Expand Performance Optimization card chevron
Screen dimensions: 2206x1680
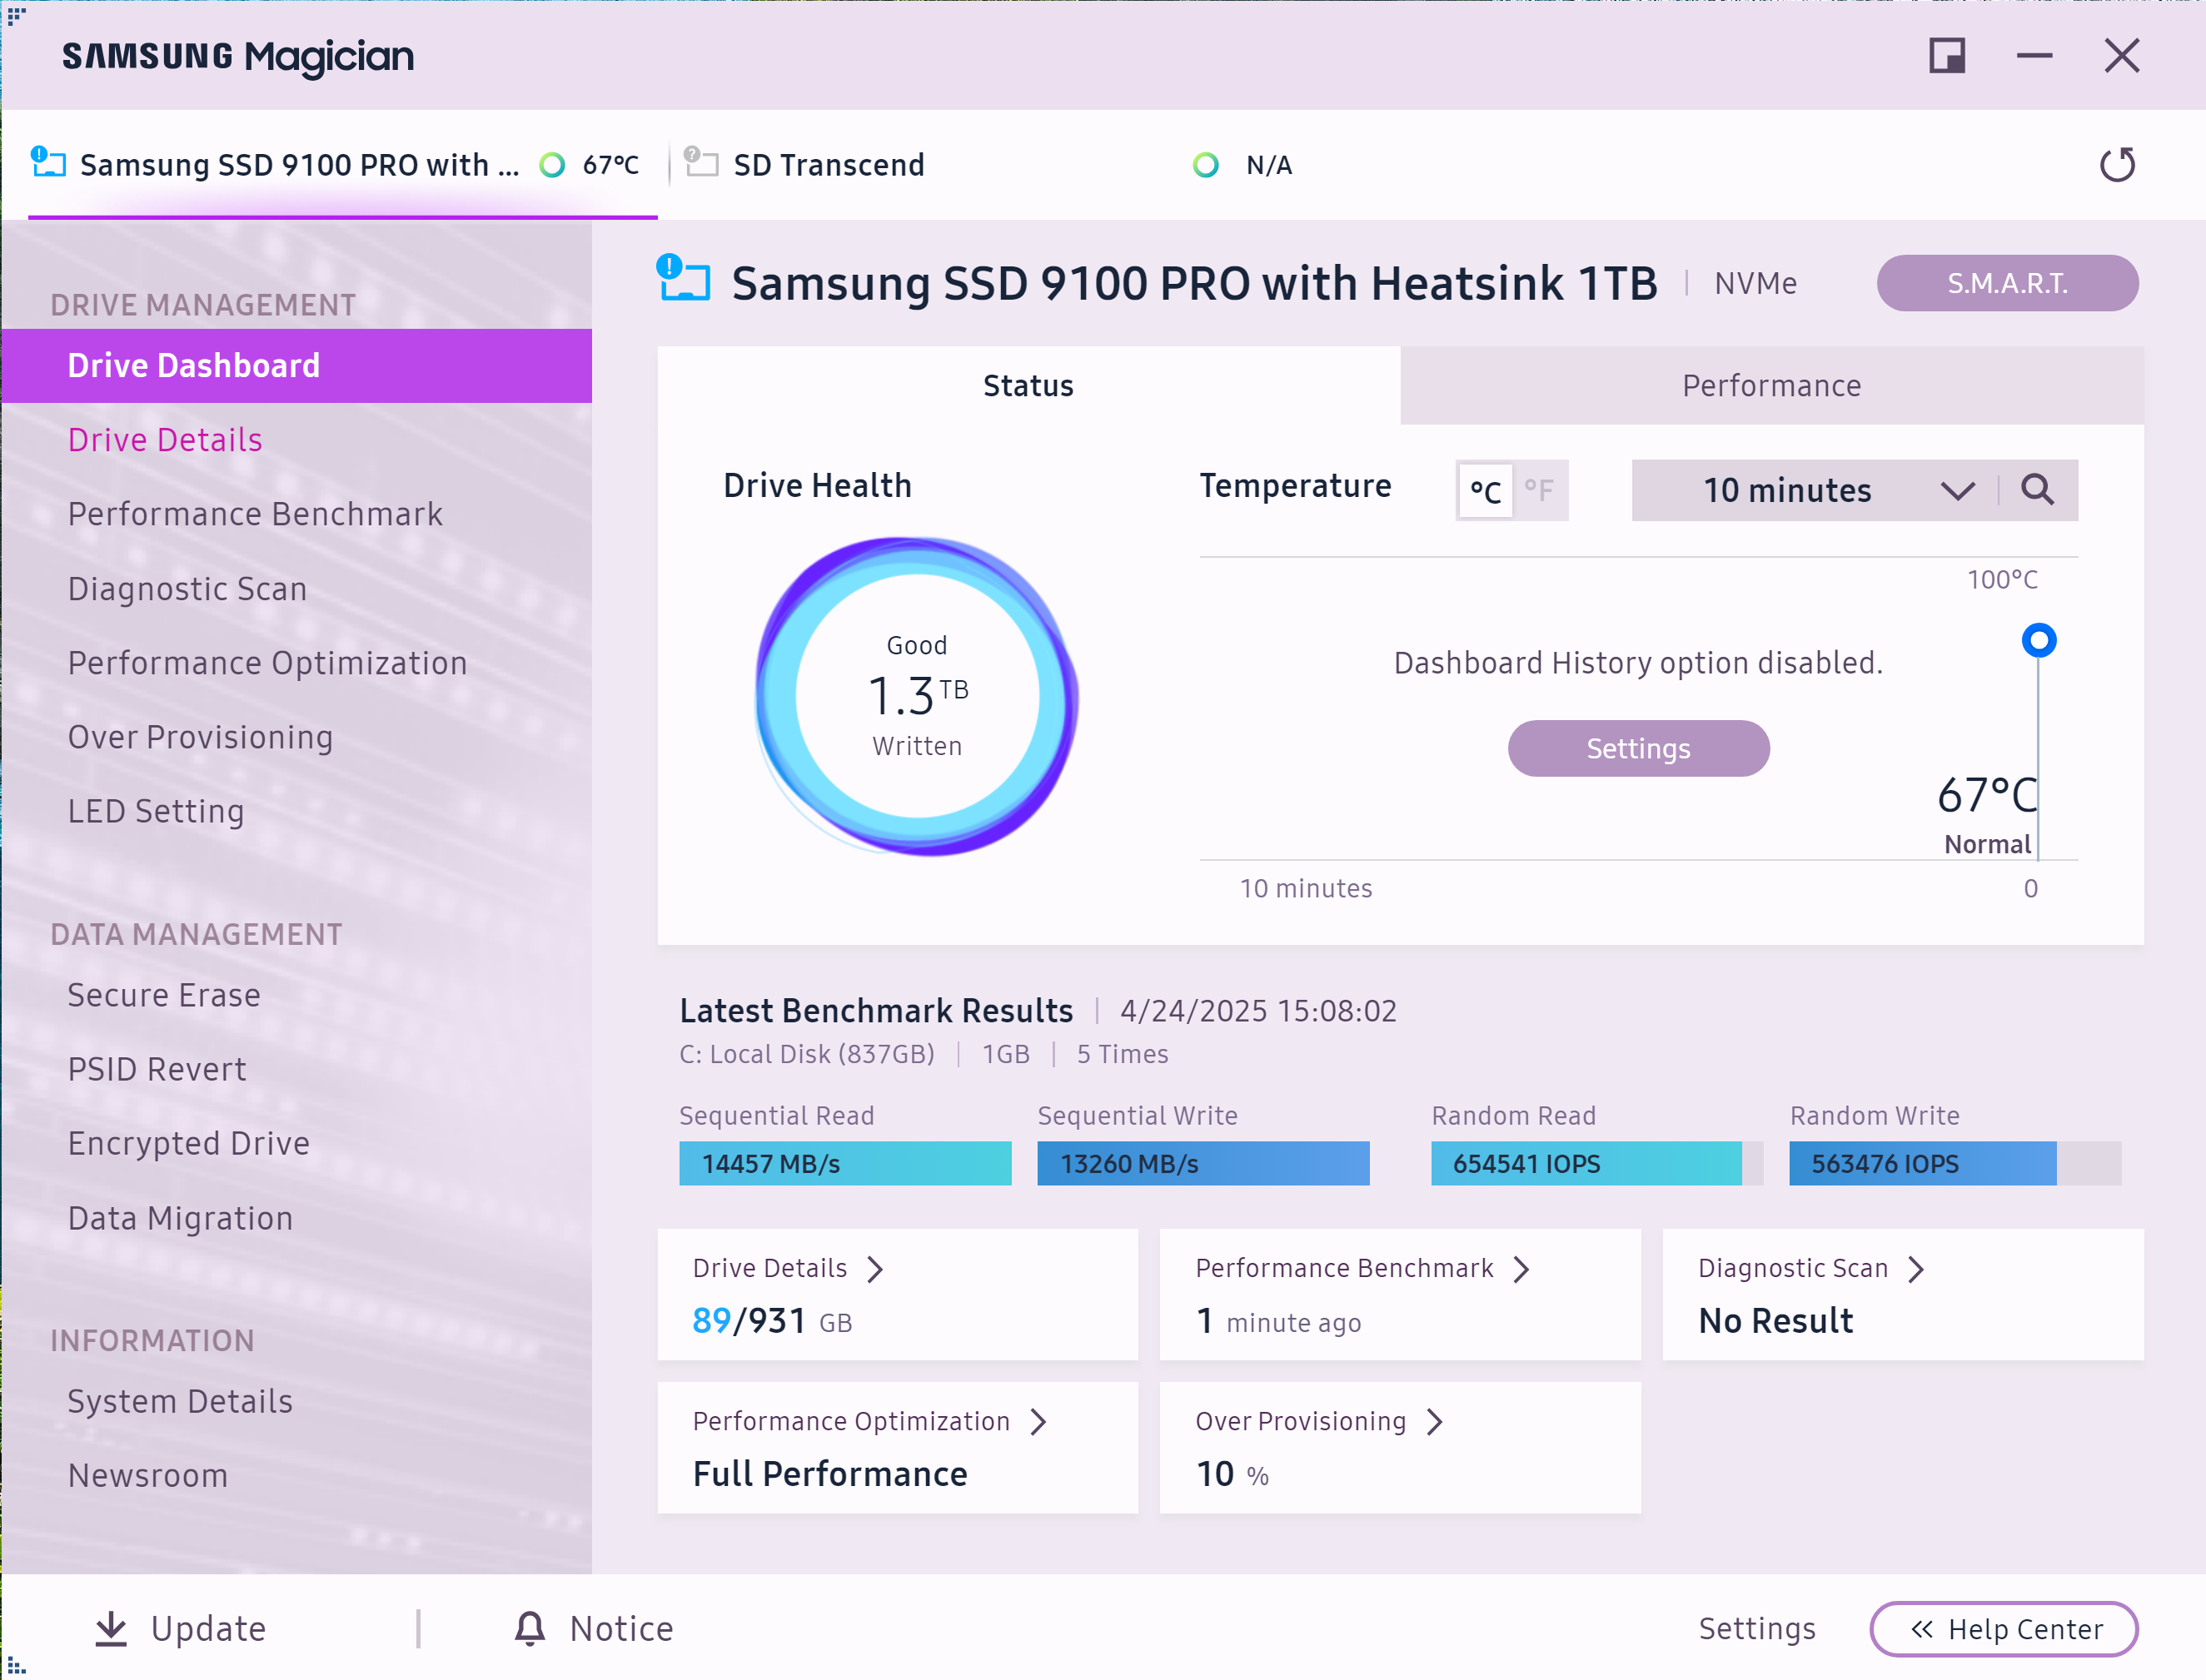pyautogui.click(x=1038, y=1422)
